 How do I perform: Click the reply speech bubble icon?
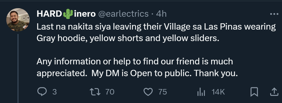[42, 92]
